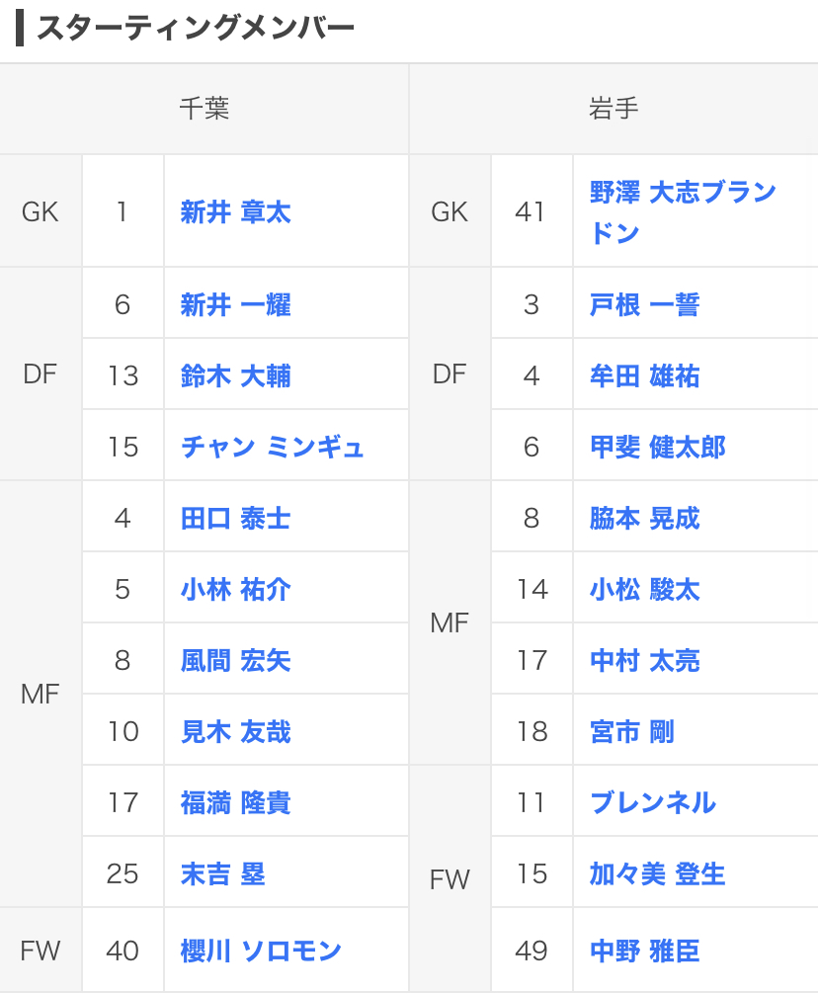This screenshot has height=994, width=818.
Task: Open 鈴木 大輔 player page
Action: coord(235,376)
